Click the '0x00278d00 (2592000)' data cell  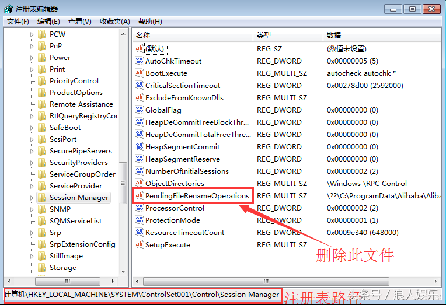point(365,86)
